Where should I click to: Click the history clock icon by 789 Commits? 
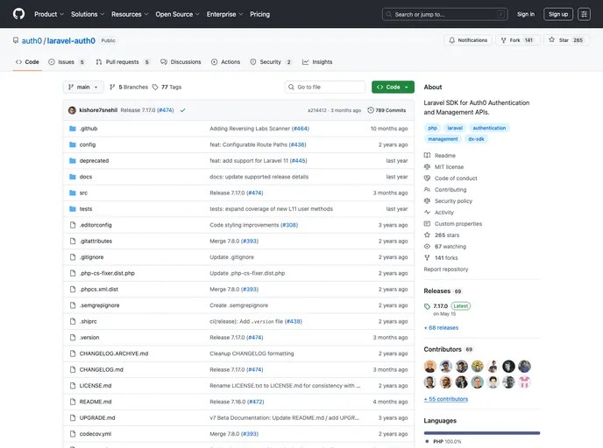point(371,110)
